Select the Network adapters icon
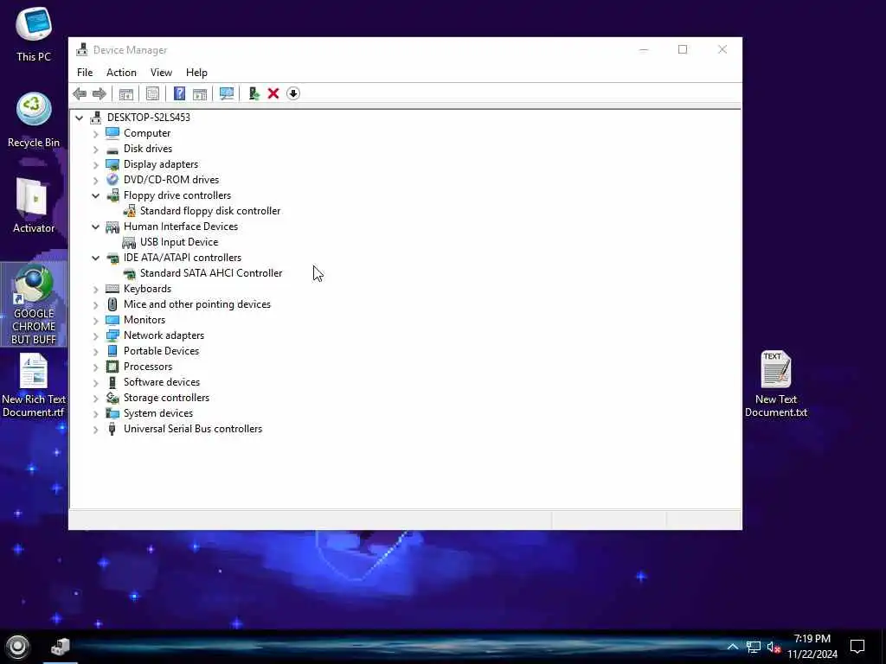The width and height of the screenshot is (886, 664). click(x=112, y=335)
